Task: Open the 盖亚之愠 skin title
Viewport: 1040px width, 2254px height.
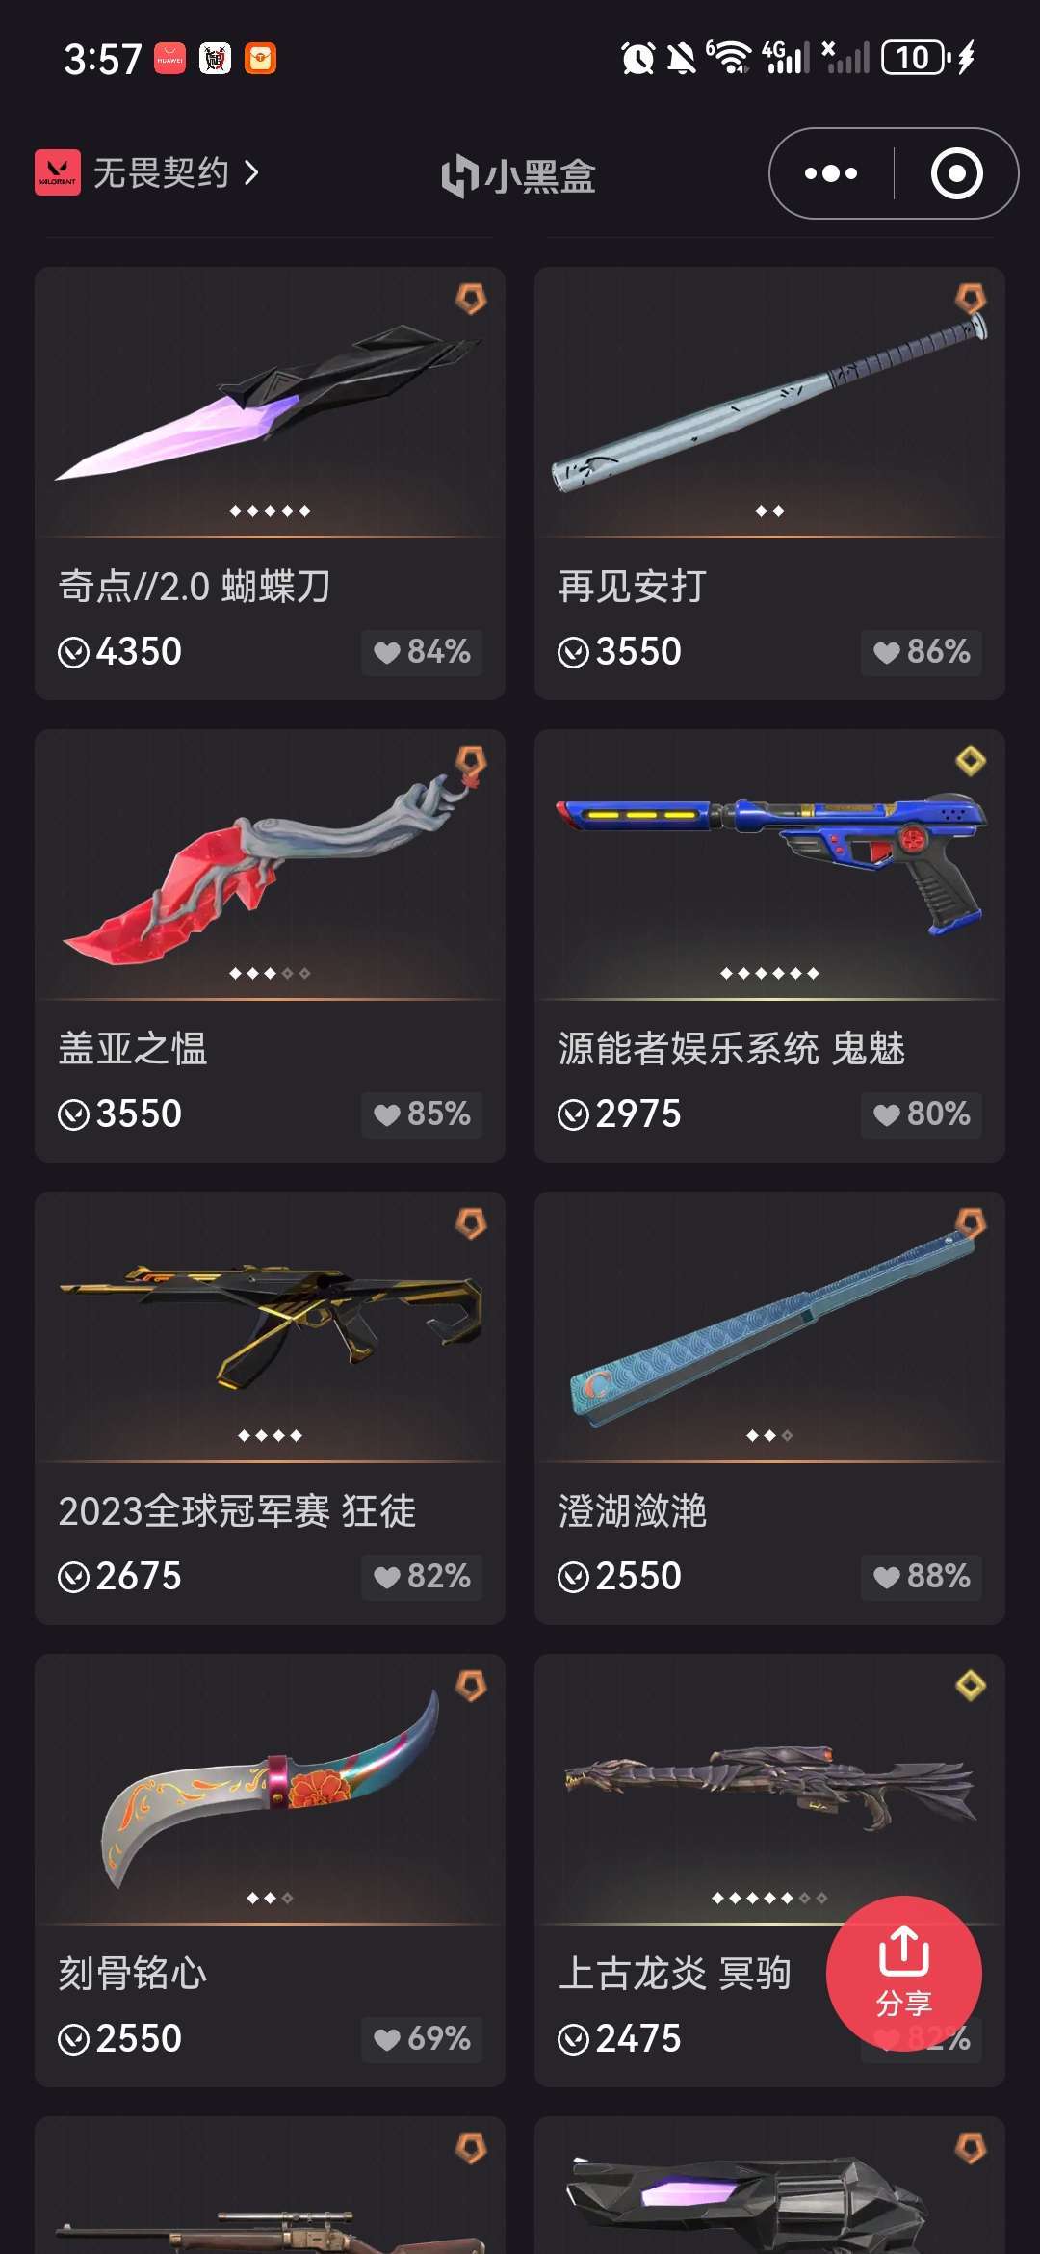Action: click(x=133, y=1049)
